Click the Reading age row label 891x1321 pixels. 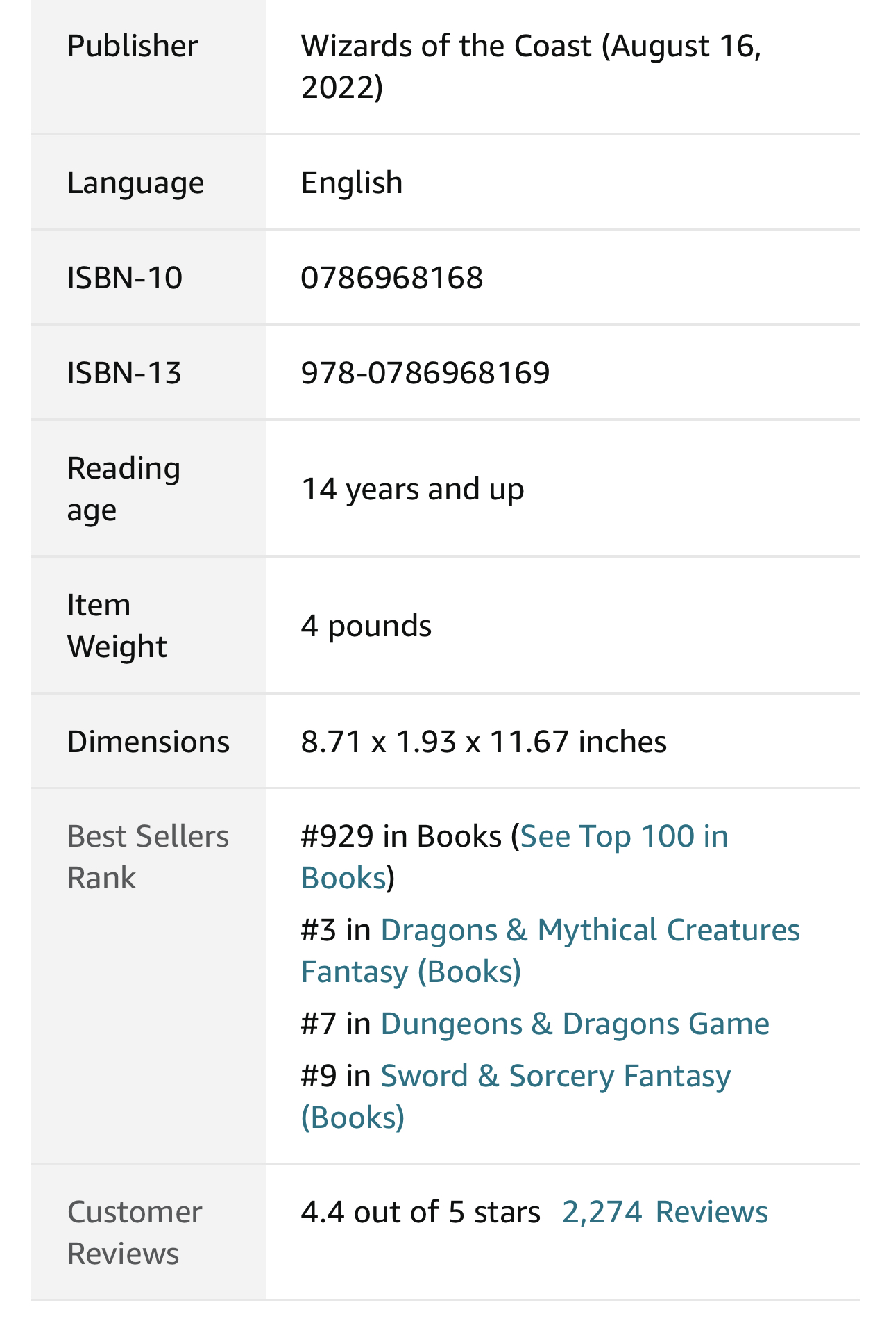(124, 489)
